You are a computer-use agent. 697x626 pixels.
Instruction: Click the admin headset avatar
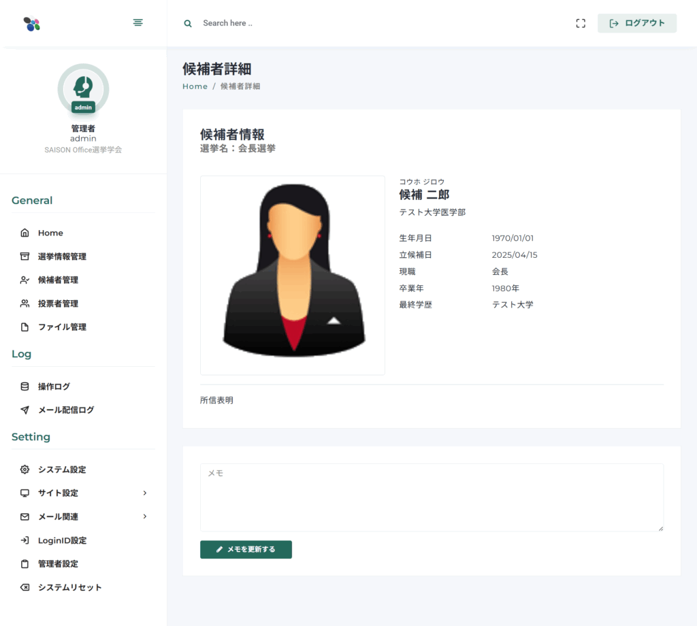[83, 89]
